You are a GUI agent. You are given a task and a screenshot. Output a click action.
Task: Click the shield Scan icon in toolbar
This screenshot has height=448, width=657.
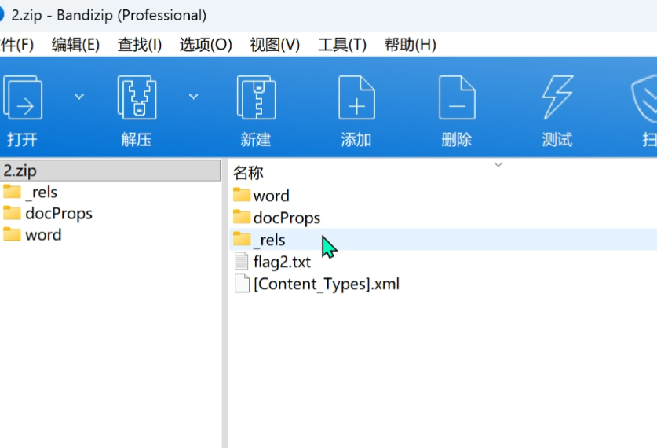click(645, 98)
